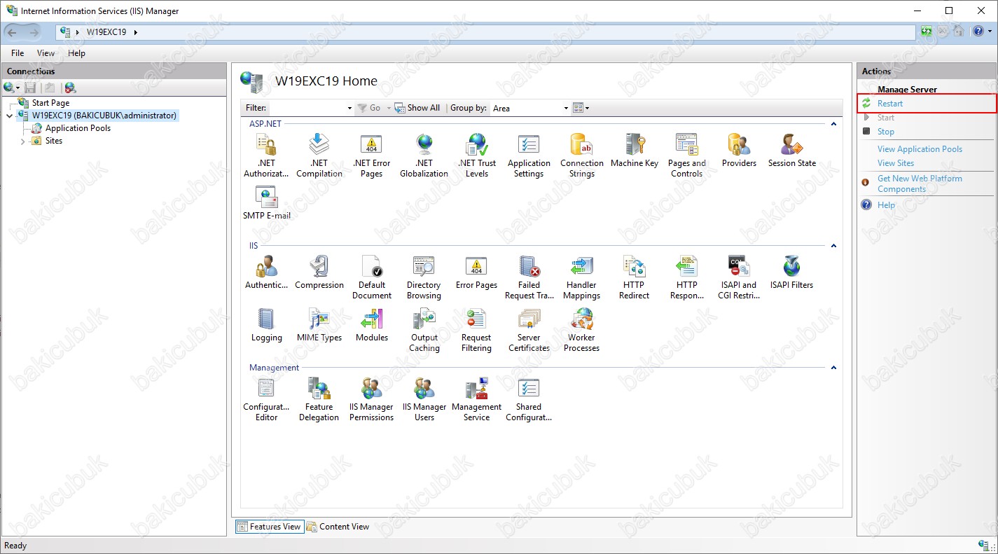Click the Show All button
998x554 pixels.
pyautogui.click(x=417, y=108)
